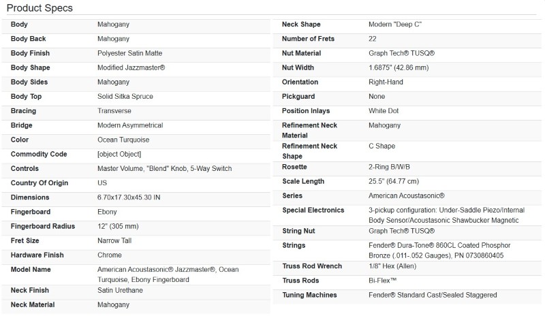Click the Fingerboard Radius label
Image resolution: width=545 pixels, height=316 pixels.
tap(43, 226)
